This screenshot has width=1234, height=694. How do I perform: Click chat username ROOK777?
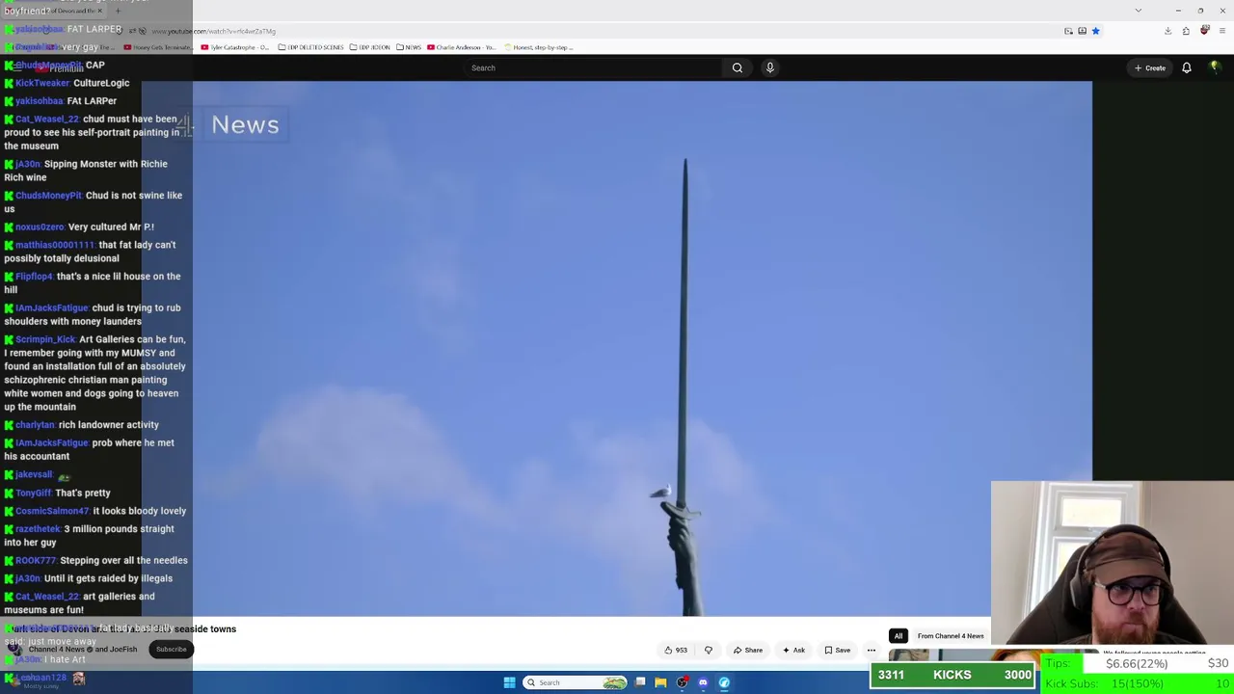(36, 560)
